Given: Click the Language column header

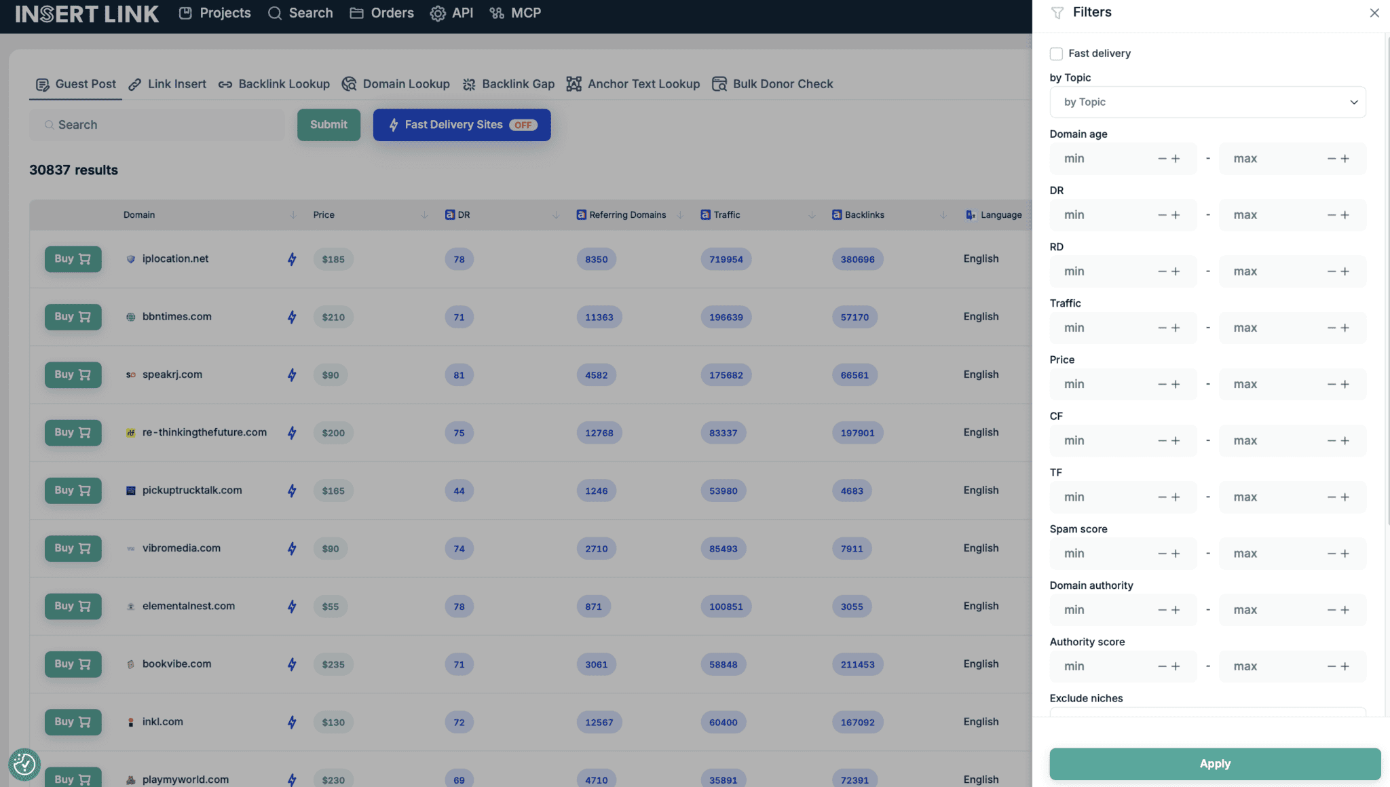Looking at the screenshot, I should pyautogui.click(x=994, y=215).
